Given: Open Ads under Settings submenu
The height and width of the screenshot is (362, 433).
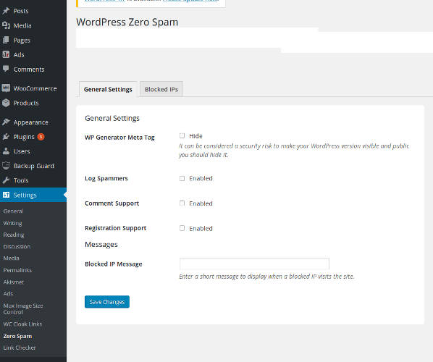Looking at the screenshot, I should (8, 293).
